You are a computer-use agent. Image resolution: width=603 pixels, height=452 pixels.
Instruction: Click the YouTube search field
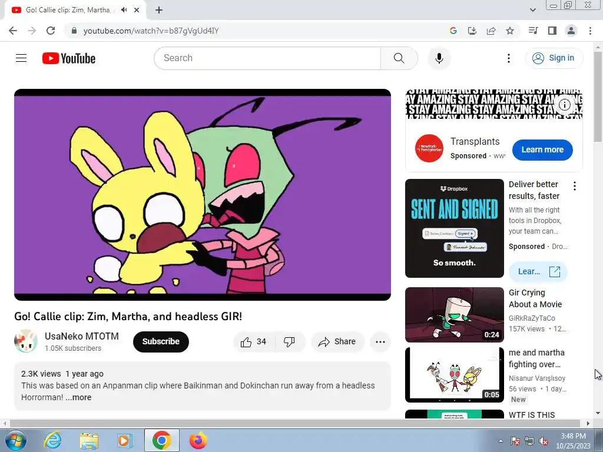pos(267,58)
